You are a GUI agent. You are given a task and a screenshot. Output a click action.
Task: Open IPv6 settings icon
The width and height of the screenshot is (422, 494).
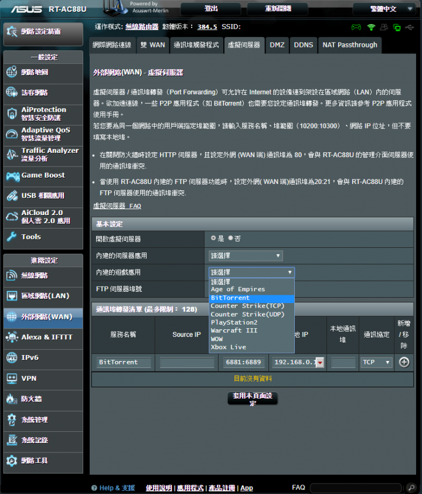[x=12, y=357]
